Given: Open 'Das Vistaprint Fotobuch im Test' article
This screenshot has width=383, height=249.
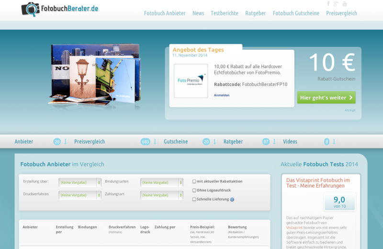Looking at the screenshot, I should [x=318, y=183].
